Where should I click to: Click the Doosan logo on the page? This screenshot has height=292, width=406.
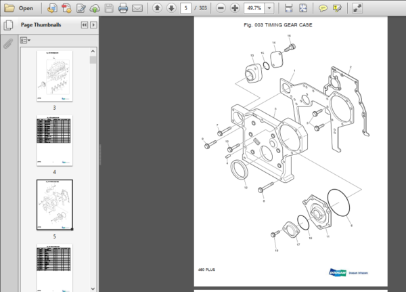click(x=348, y=272)
